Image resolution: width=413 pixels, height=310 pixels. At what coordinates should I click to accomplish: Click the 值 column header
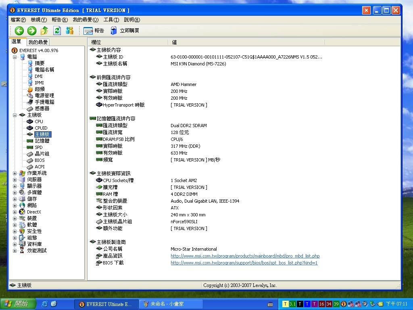pos(246,42)
